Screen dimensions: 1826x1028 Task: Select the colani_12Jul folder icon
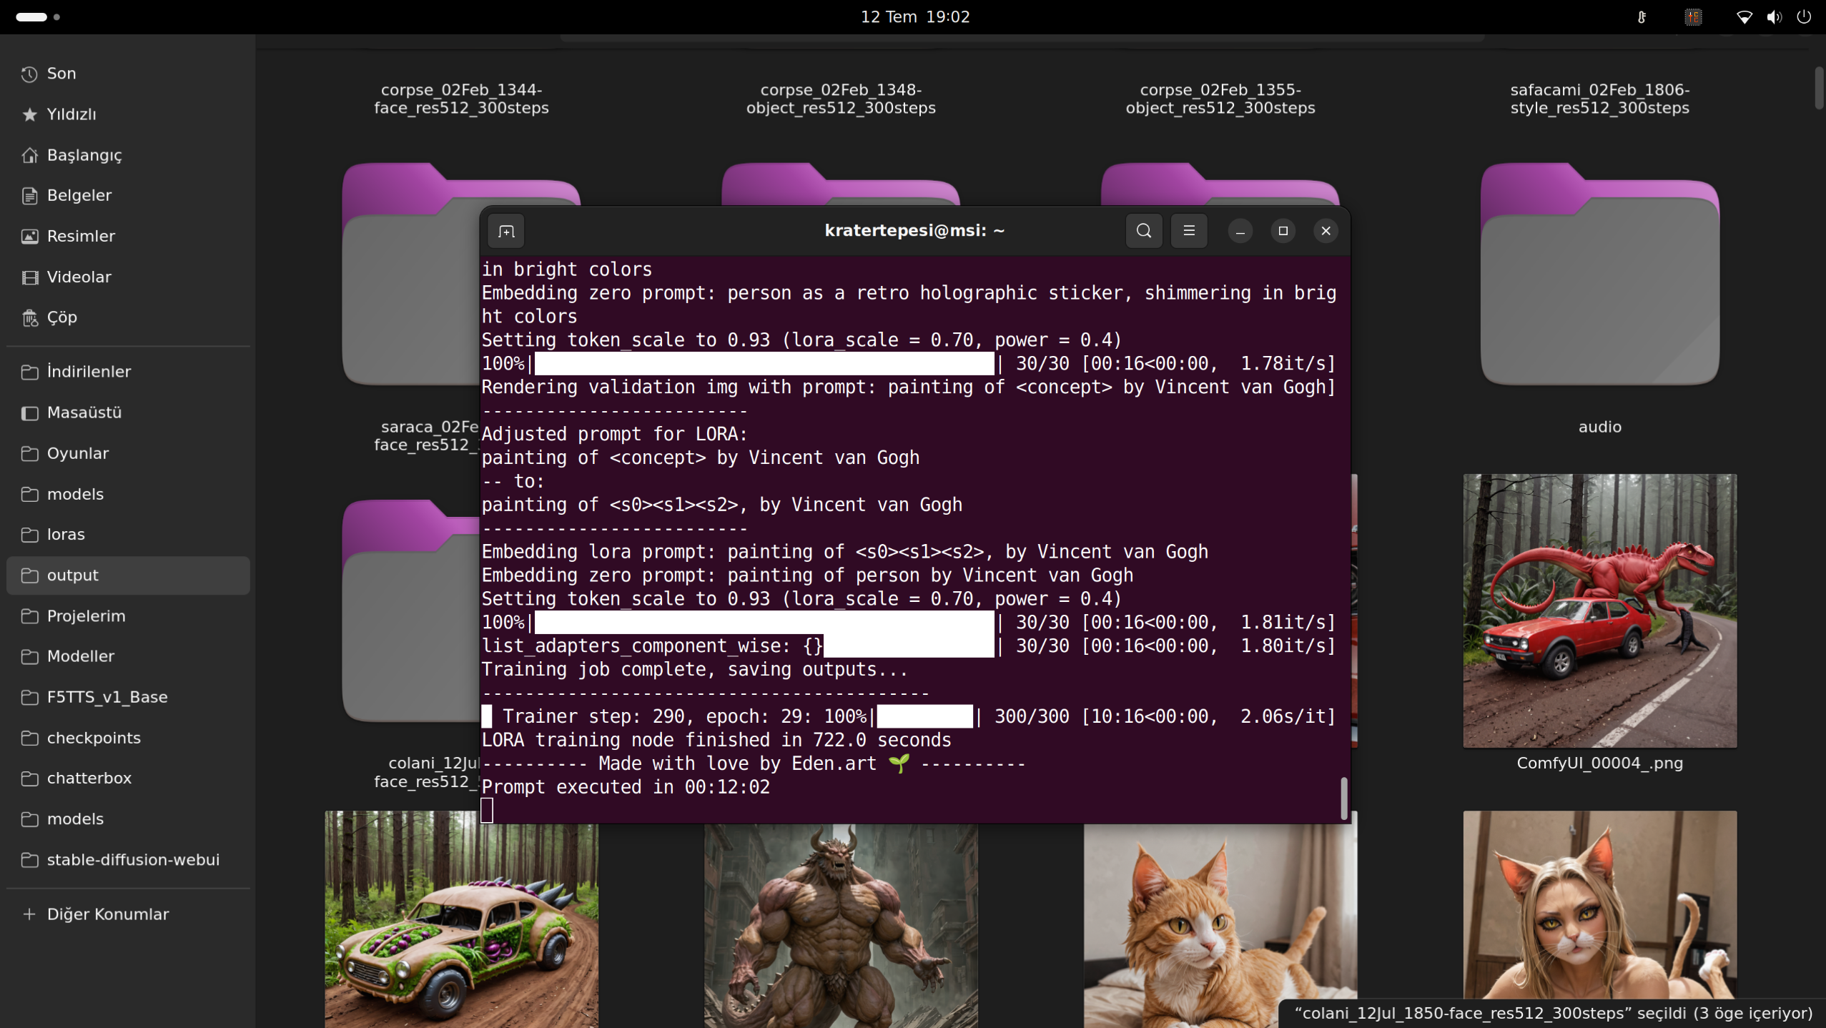(410, 611)
